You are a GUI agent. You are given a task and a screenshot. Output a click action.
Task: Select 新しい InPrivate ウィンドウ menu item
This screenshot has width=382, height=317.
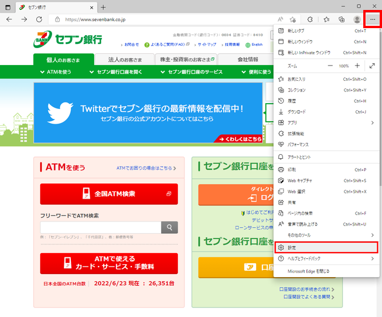pos(326,53)
